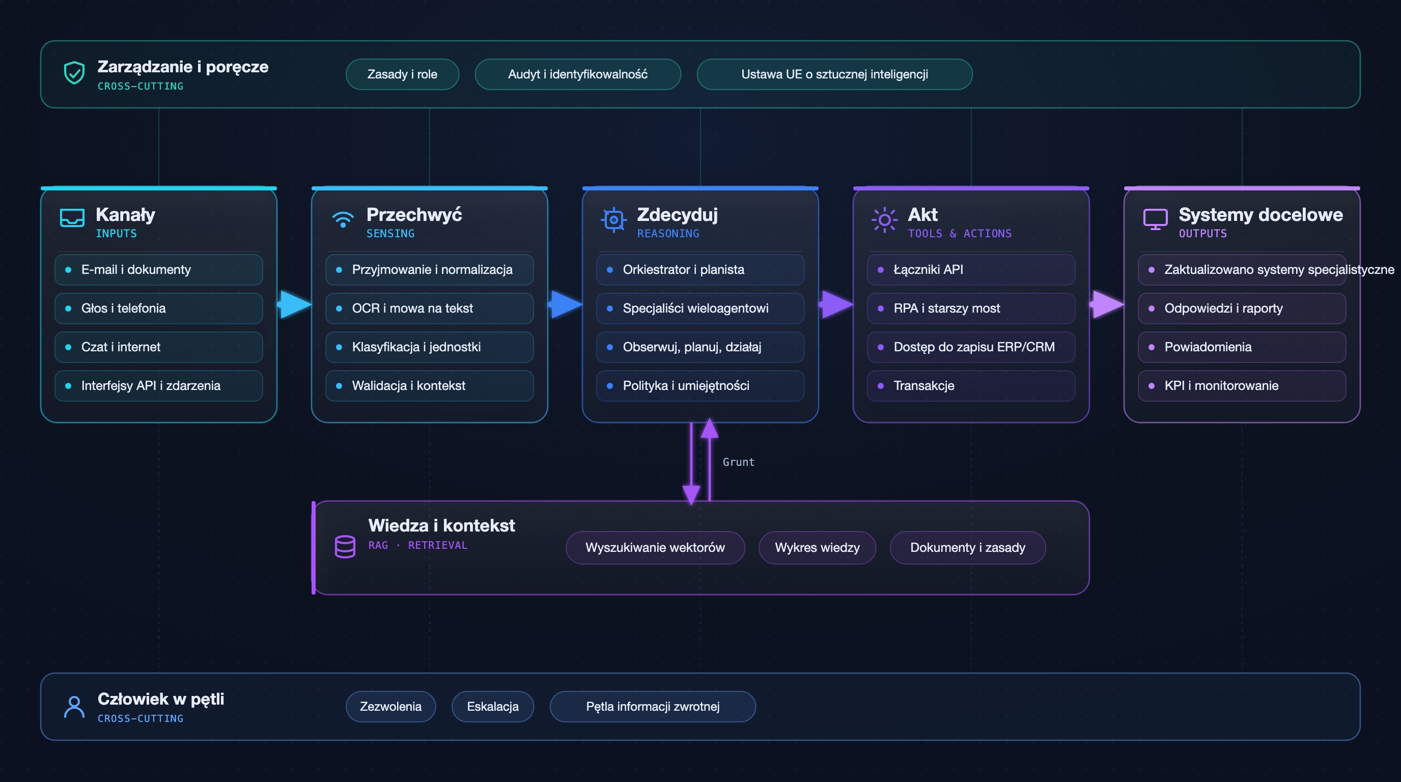
Task: Select Wyszukiwanie wektorów chip
Action: coord(655,548)
